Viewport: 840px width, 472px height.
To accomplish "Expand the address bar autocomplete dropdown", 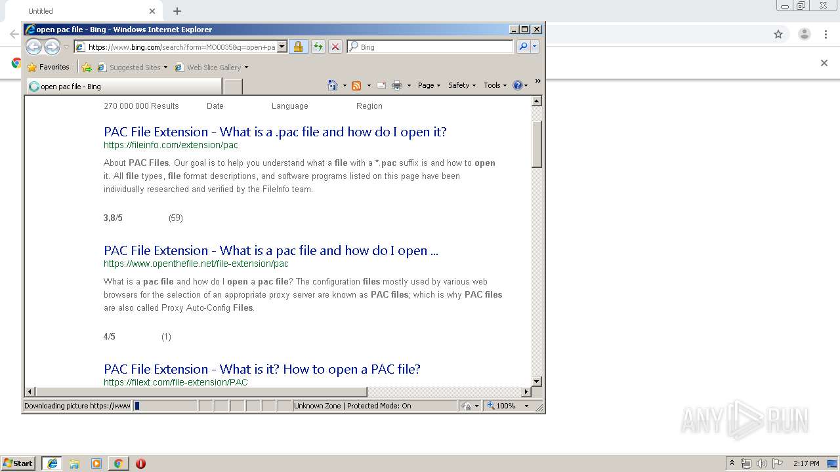I will click(x=282, y=47).
